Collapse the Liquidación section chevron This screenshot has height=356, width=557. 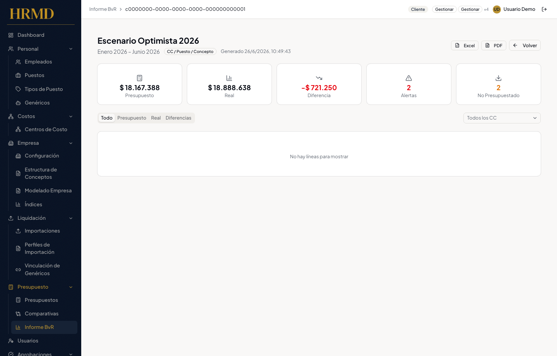click(71, 218)
